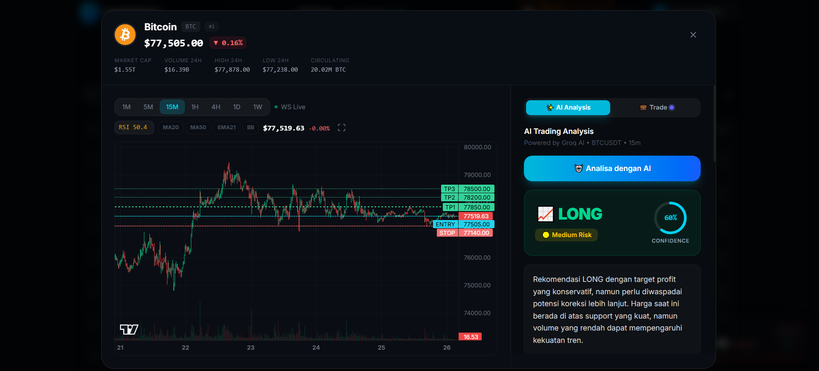This screenshot has height=371, width=819.
Task: Click the TP1 77850.00 price label
Action: 468,207
